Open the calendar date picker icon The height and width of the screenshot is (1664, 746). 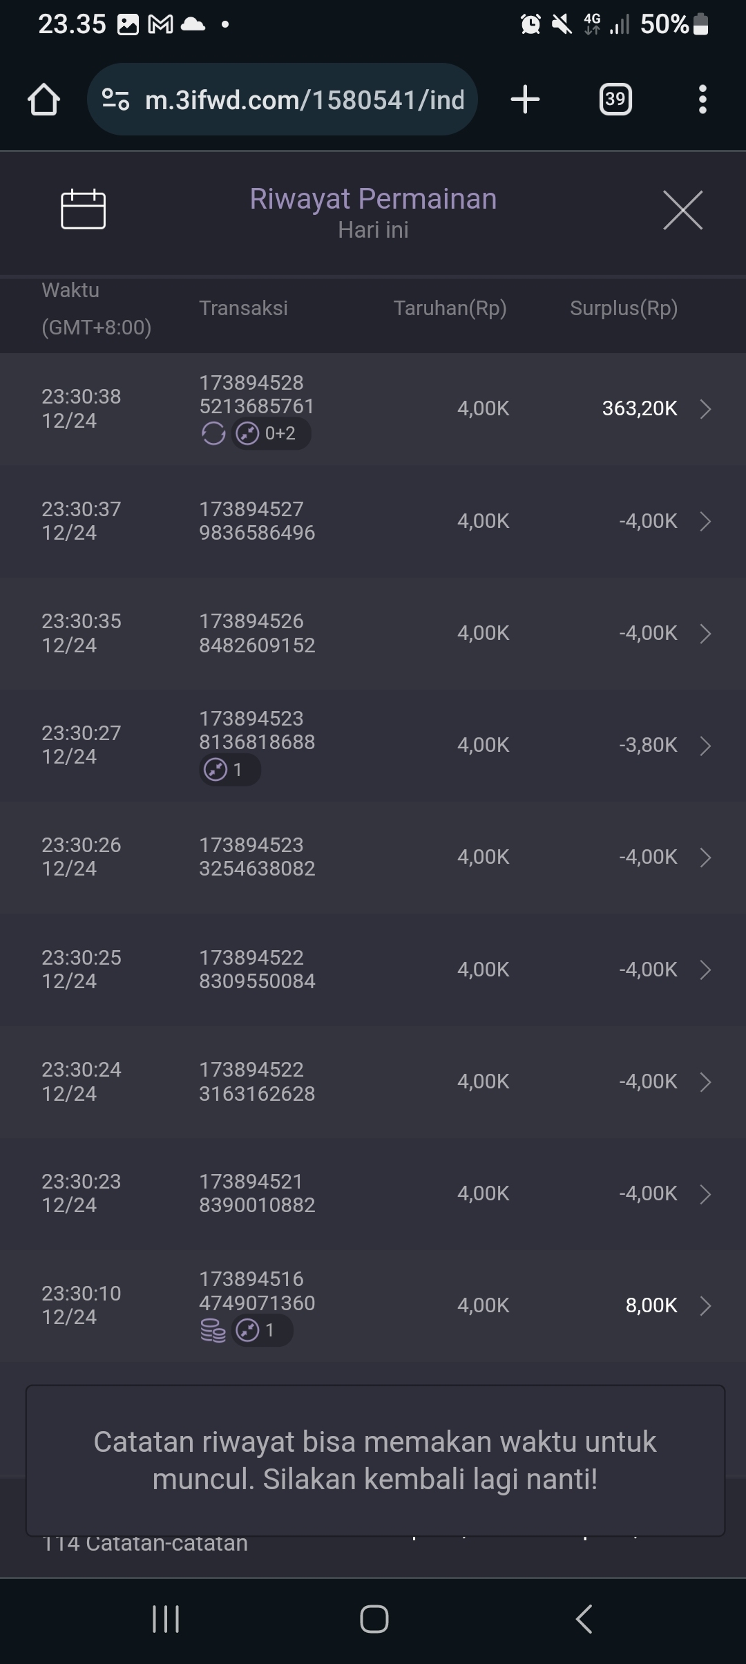coord(83,209)
